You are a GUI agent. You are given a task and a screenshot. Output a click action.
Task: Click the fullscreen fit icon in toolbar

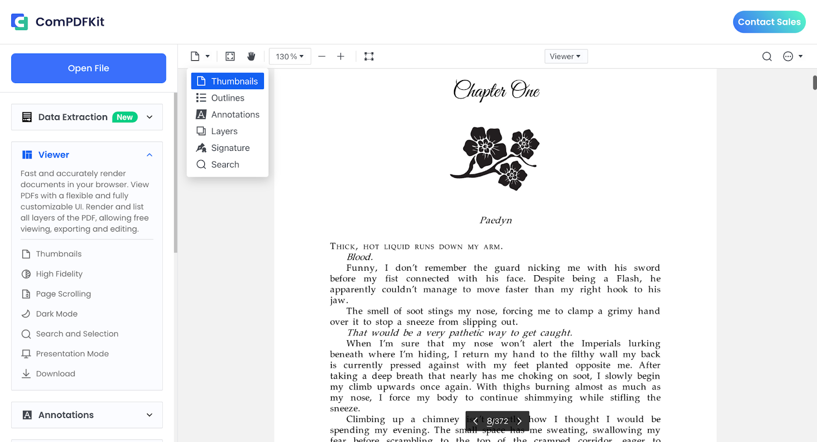(230, 57)
